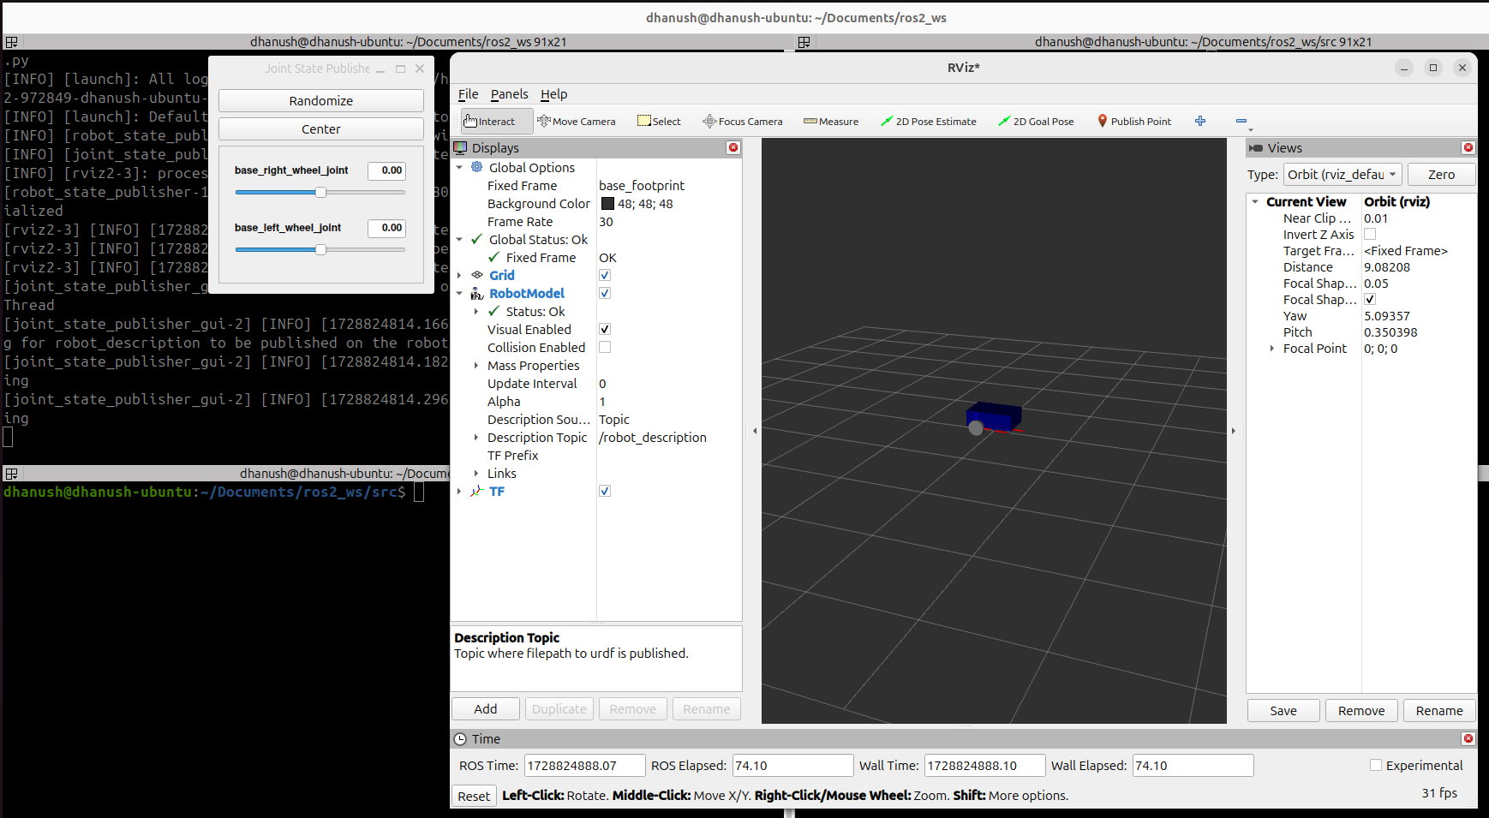
Task: Uncheck the Visual Enabled checkbox
Action: click(605, 329)
